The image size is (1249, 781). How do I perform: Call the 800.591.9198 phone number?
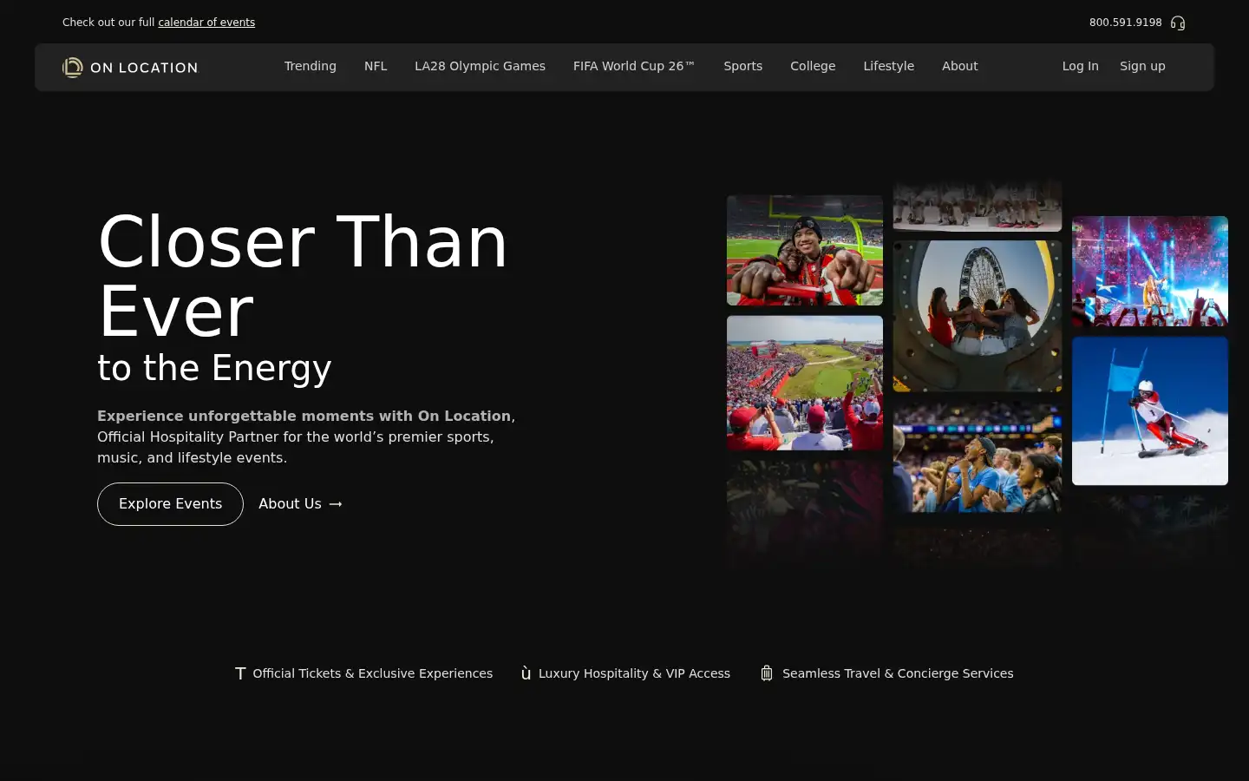click(1126, 23)
